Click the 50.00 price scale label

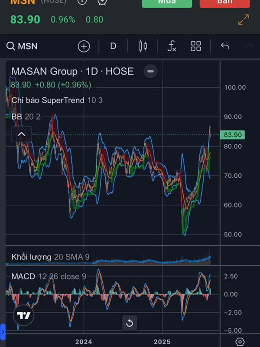(x=233, y=234)
